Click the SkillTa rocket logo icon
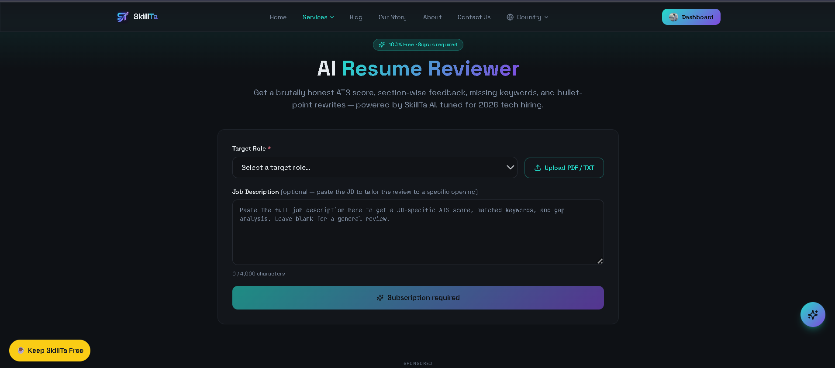 tap(123, 17)
